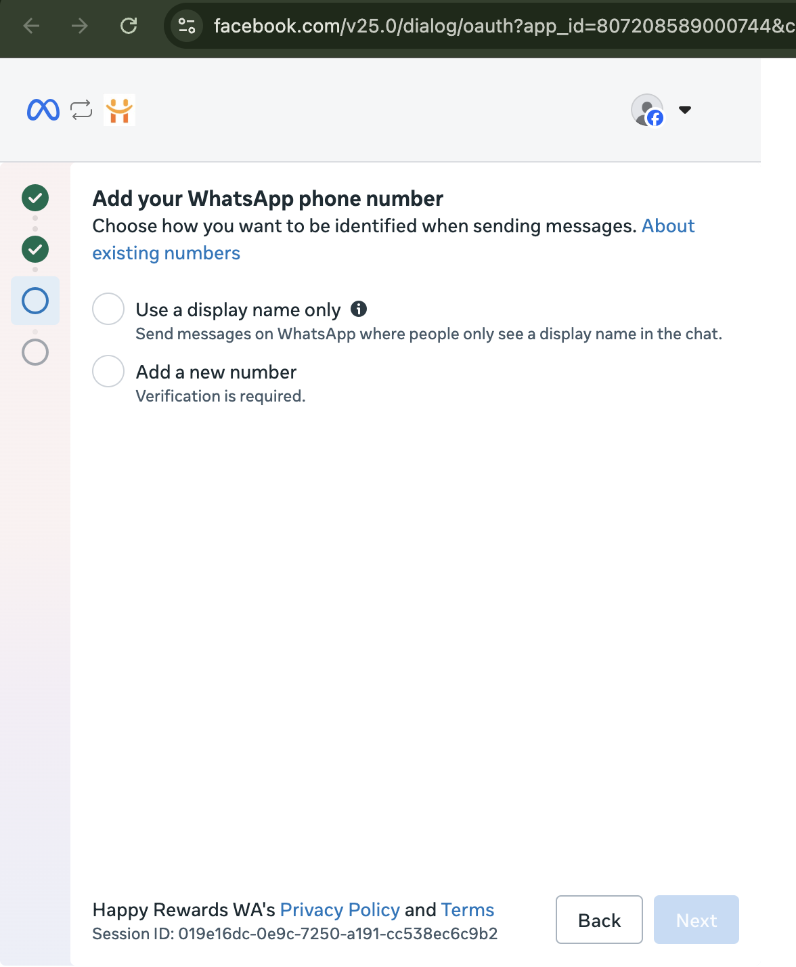Reload the page with refresh icon
796x967 pixels.
[129, 26]
